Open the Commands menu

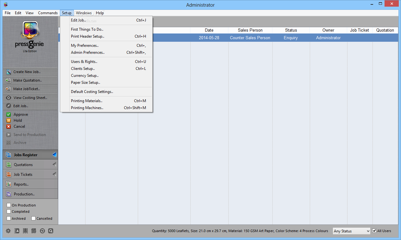point(48,13)
